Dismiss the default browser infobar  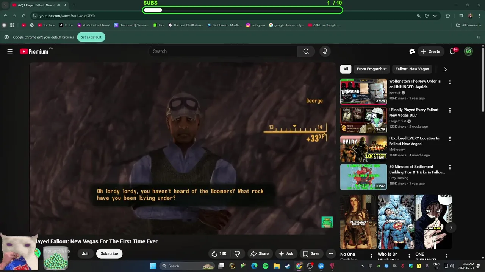pos(478,37)
